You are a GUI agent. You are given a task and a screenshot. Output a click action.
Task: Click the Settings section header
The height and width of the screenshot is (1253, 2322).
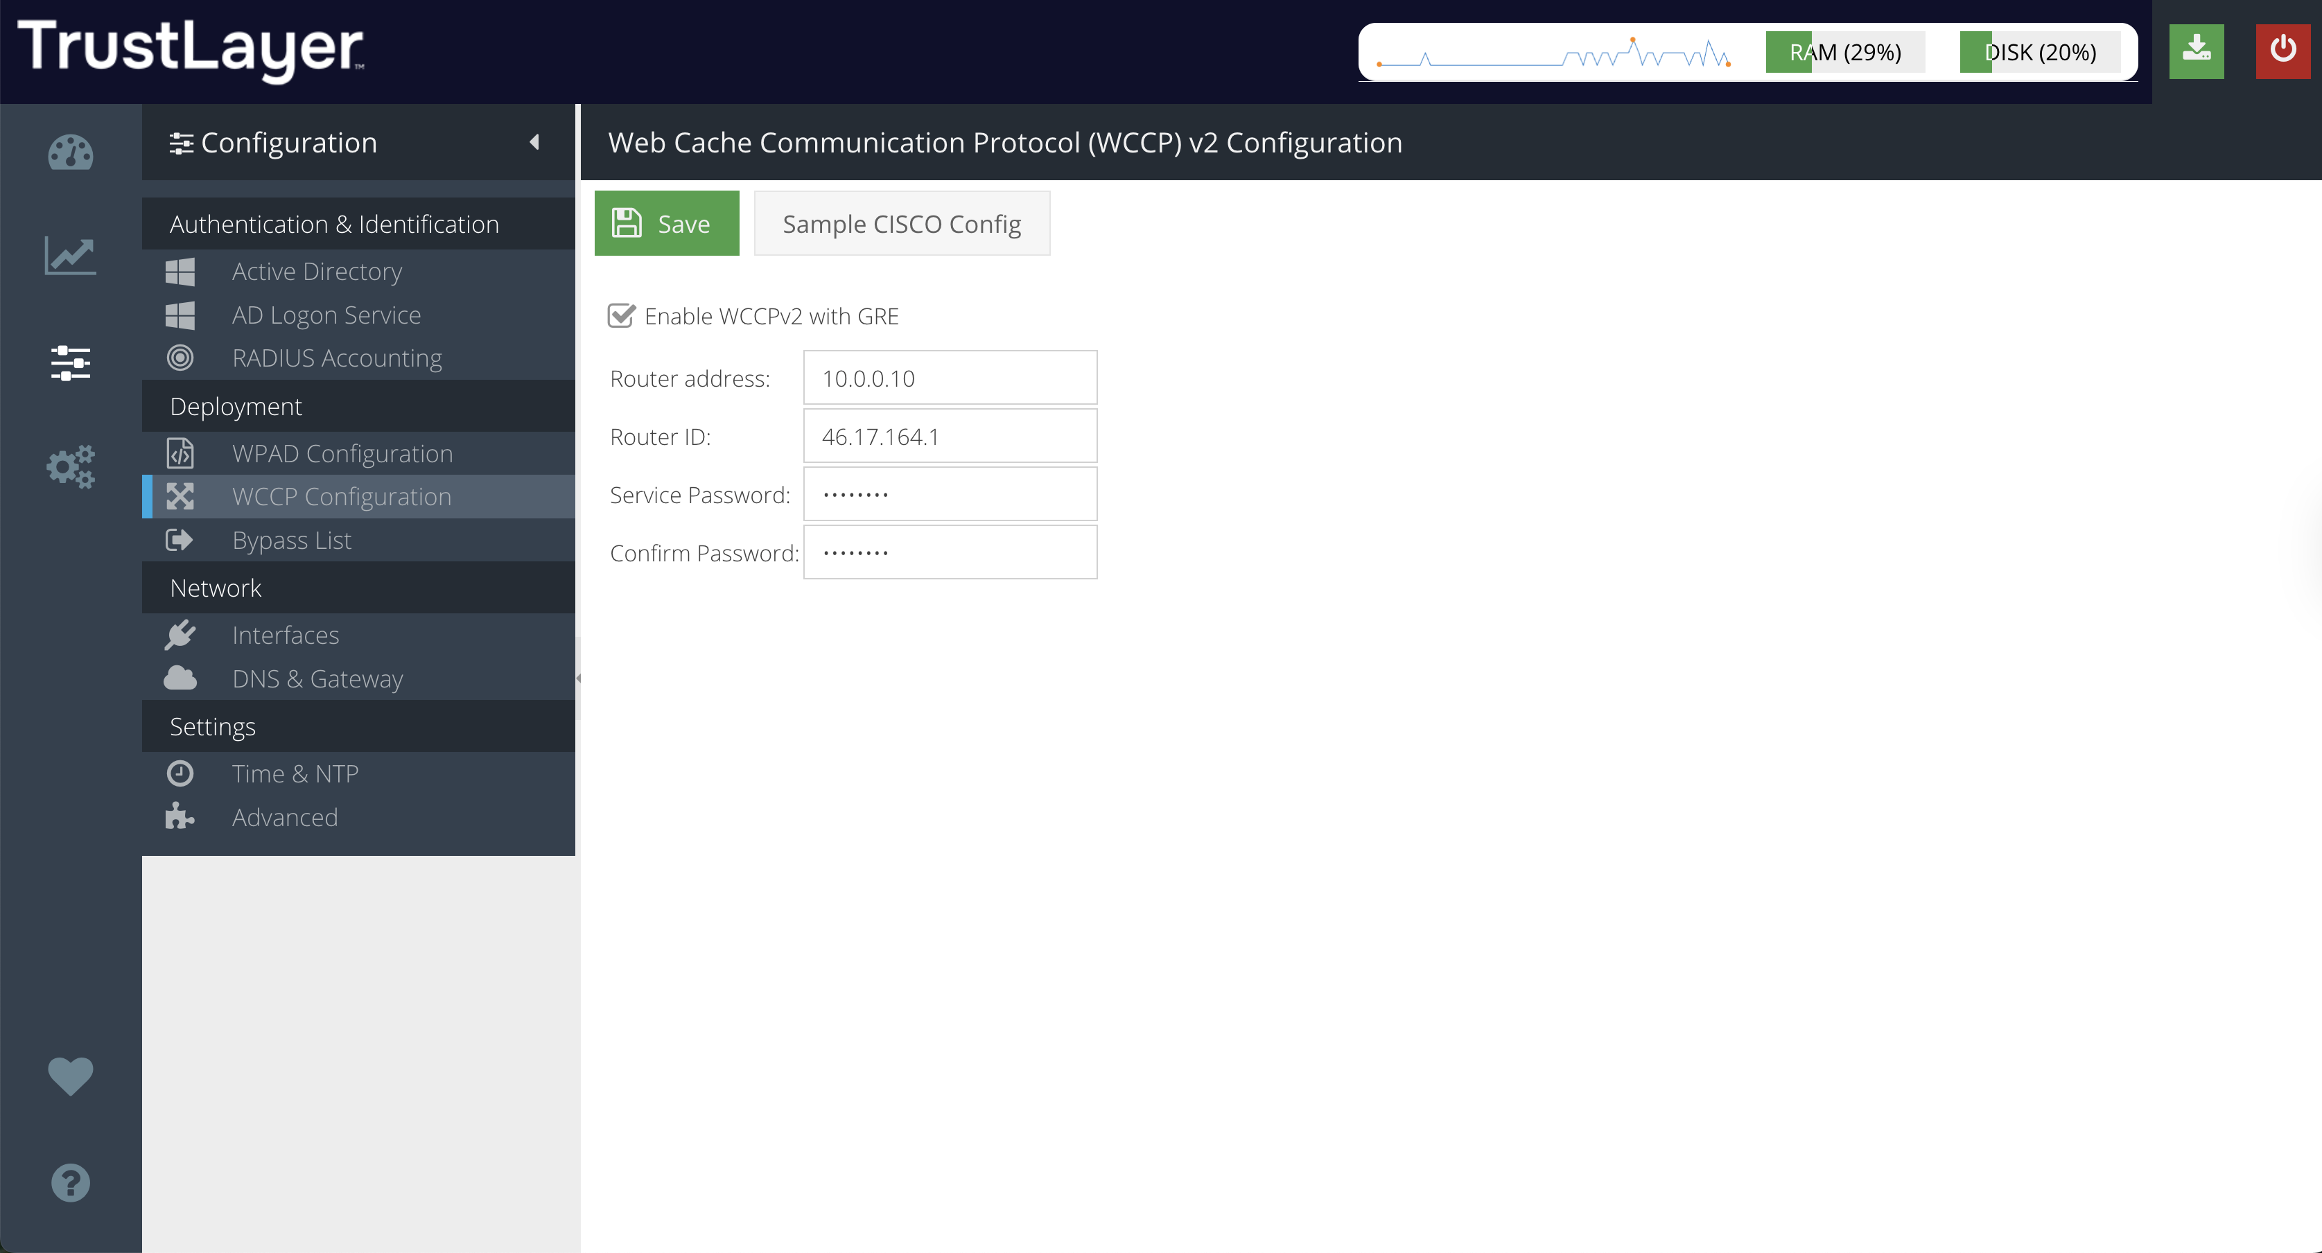358,726
